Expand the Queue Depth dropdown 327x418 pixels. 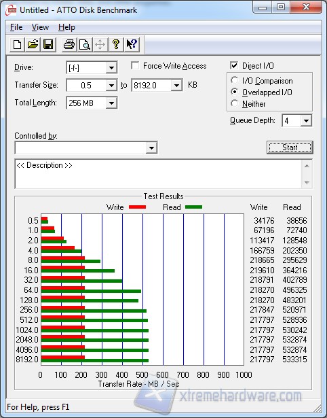(306, 121)
